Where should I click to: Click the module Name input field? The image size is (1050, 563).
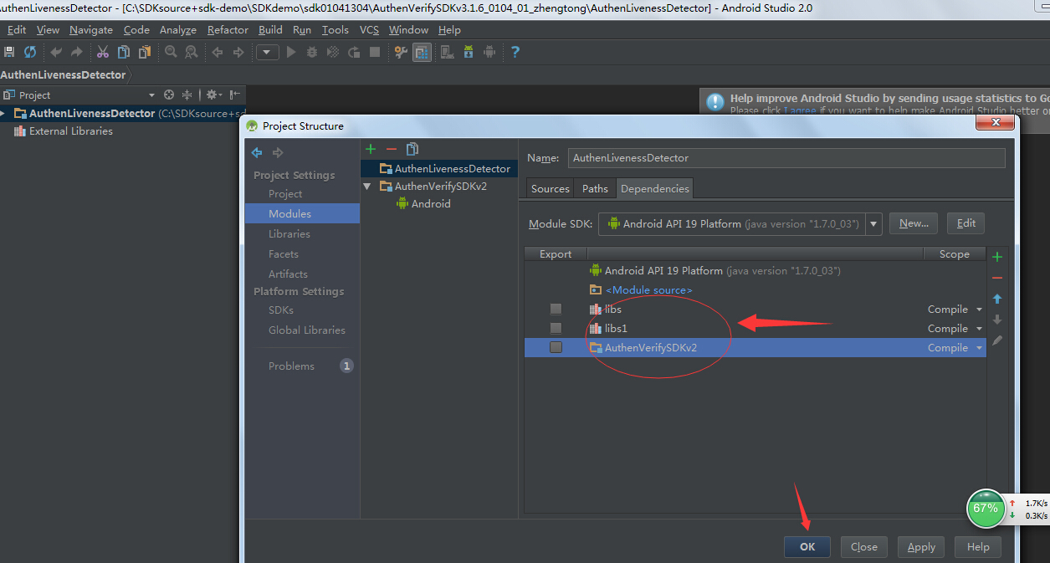click(x=786, y=157)
